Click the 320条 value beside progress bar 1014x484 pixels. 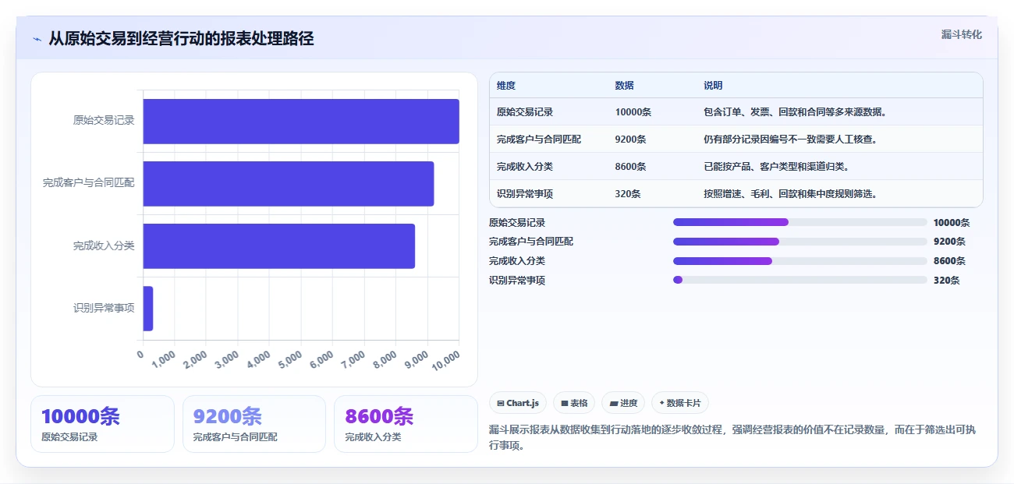tap(947, 281)
